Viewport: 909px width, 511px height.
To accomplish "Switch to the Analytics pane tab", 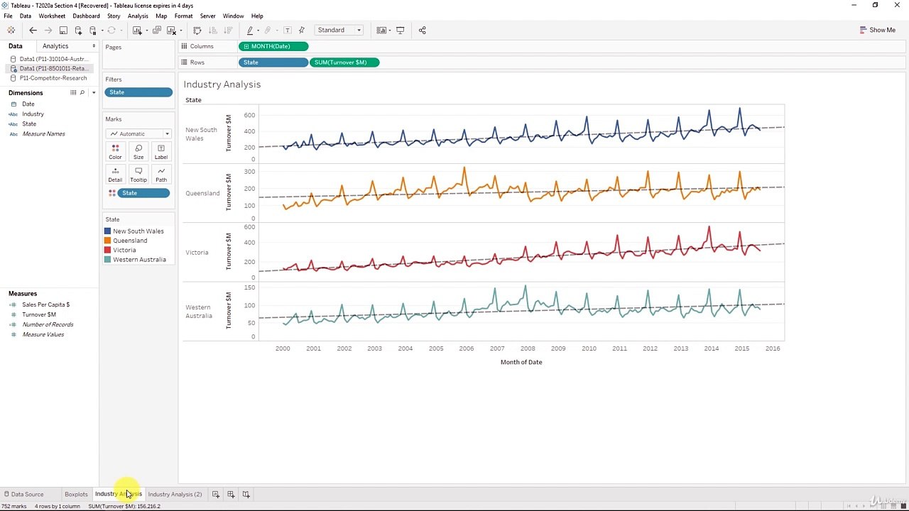I will [x=55, y=46].
